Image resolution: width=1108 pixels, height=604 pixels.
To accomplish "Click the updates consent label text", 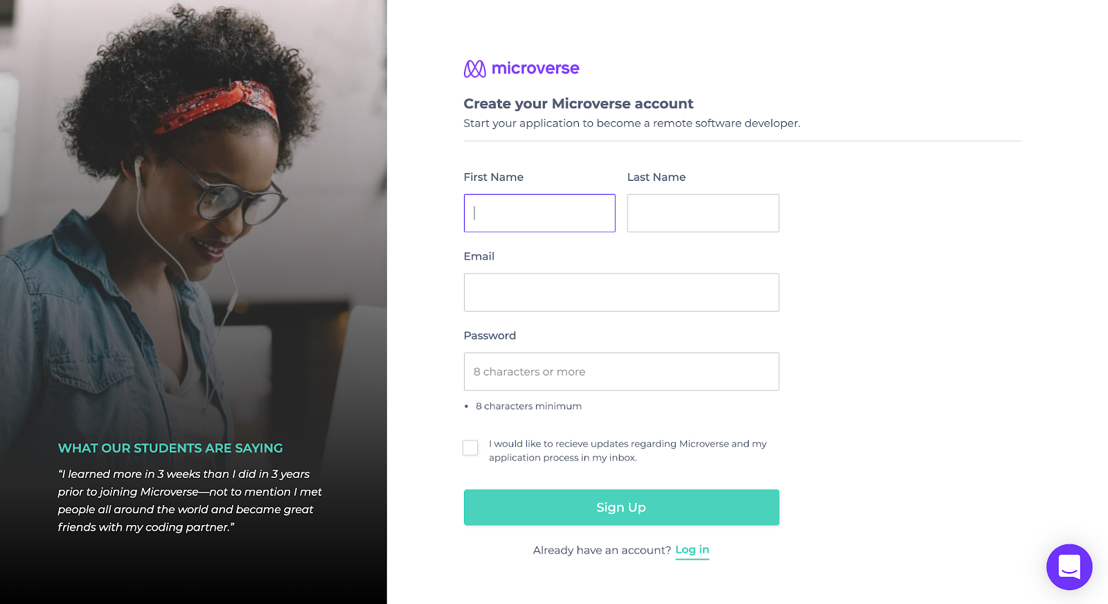I will (x=627, y=451).
